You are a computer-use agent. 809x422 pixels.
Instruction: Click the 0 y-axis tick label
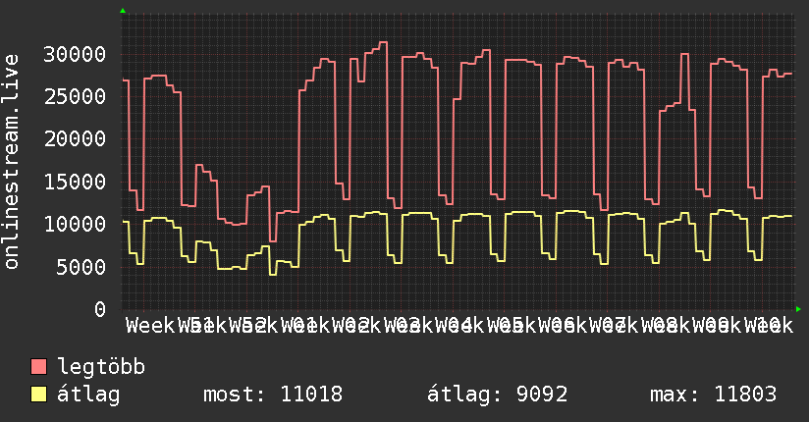100,309
